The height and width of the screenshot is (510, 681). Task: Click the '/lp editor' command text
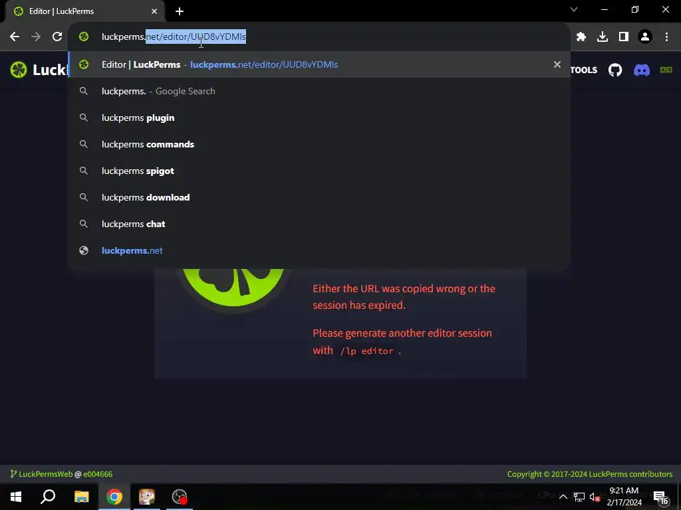tap(366, 351)
